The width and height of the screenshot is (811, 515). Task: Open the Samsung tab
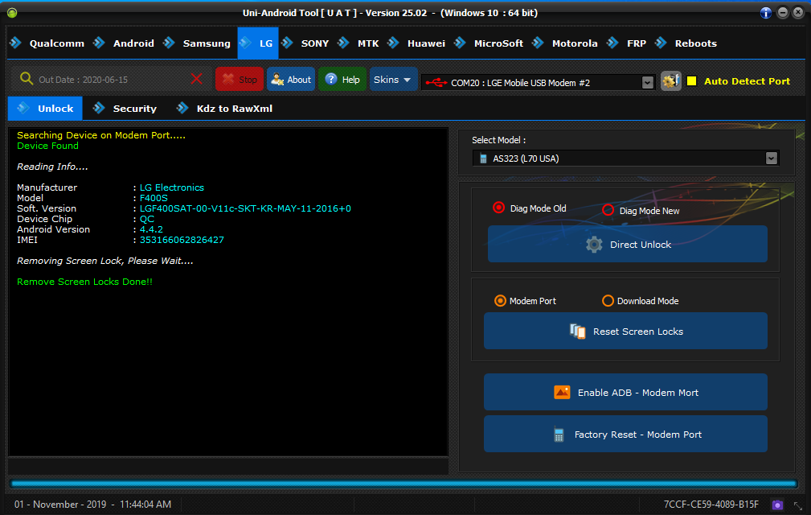click(197, 43)
